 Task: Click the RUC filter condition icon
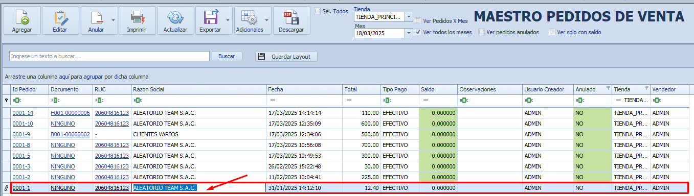(99, 101)
